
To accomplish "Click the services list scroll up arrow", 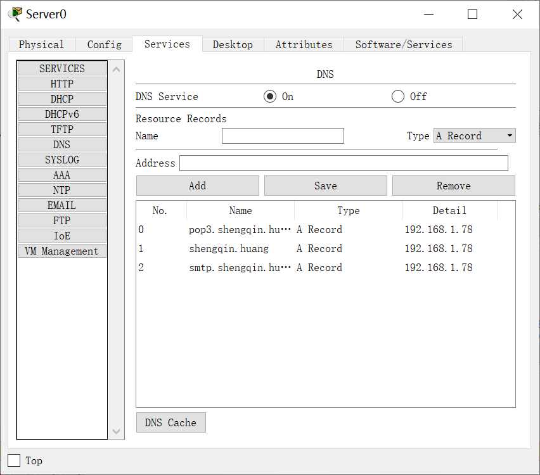I will [116, 70].
